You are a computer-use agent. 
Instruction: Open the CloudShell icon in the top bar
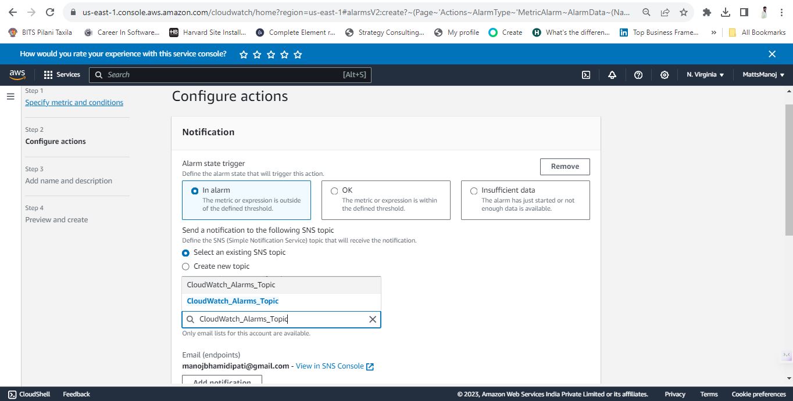586,75
